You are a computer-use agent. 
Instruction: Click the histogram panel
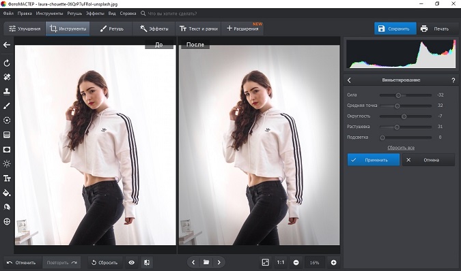(401, 54)
